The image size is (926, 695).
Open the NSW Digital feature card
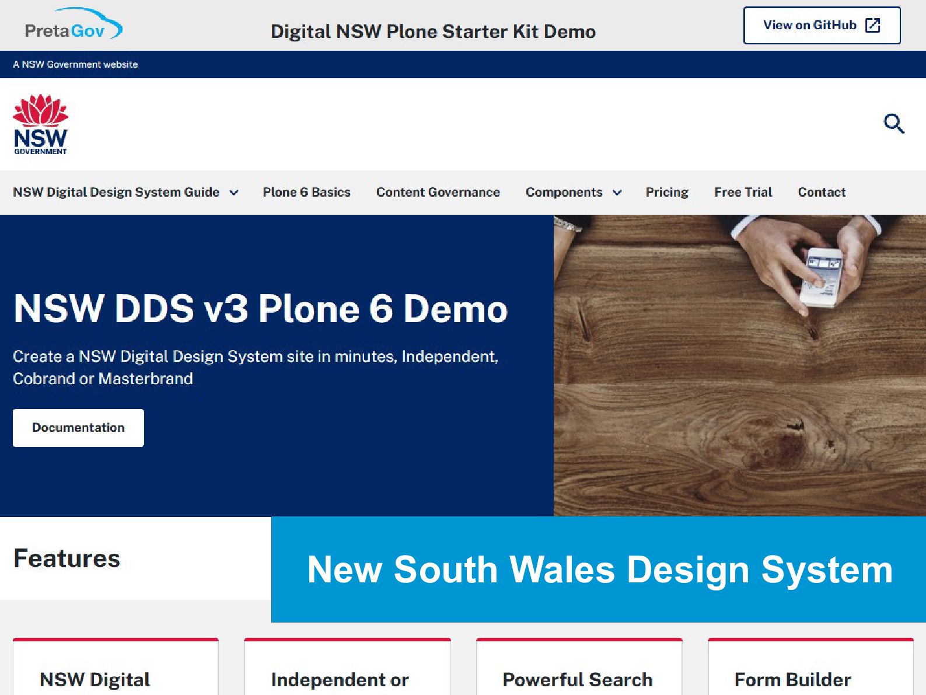click(x=116, y=667)
